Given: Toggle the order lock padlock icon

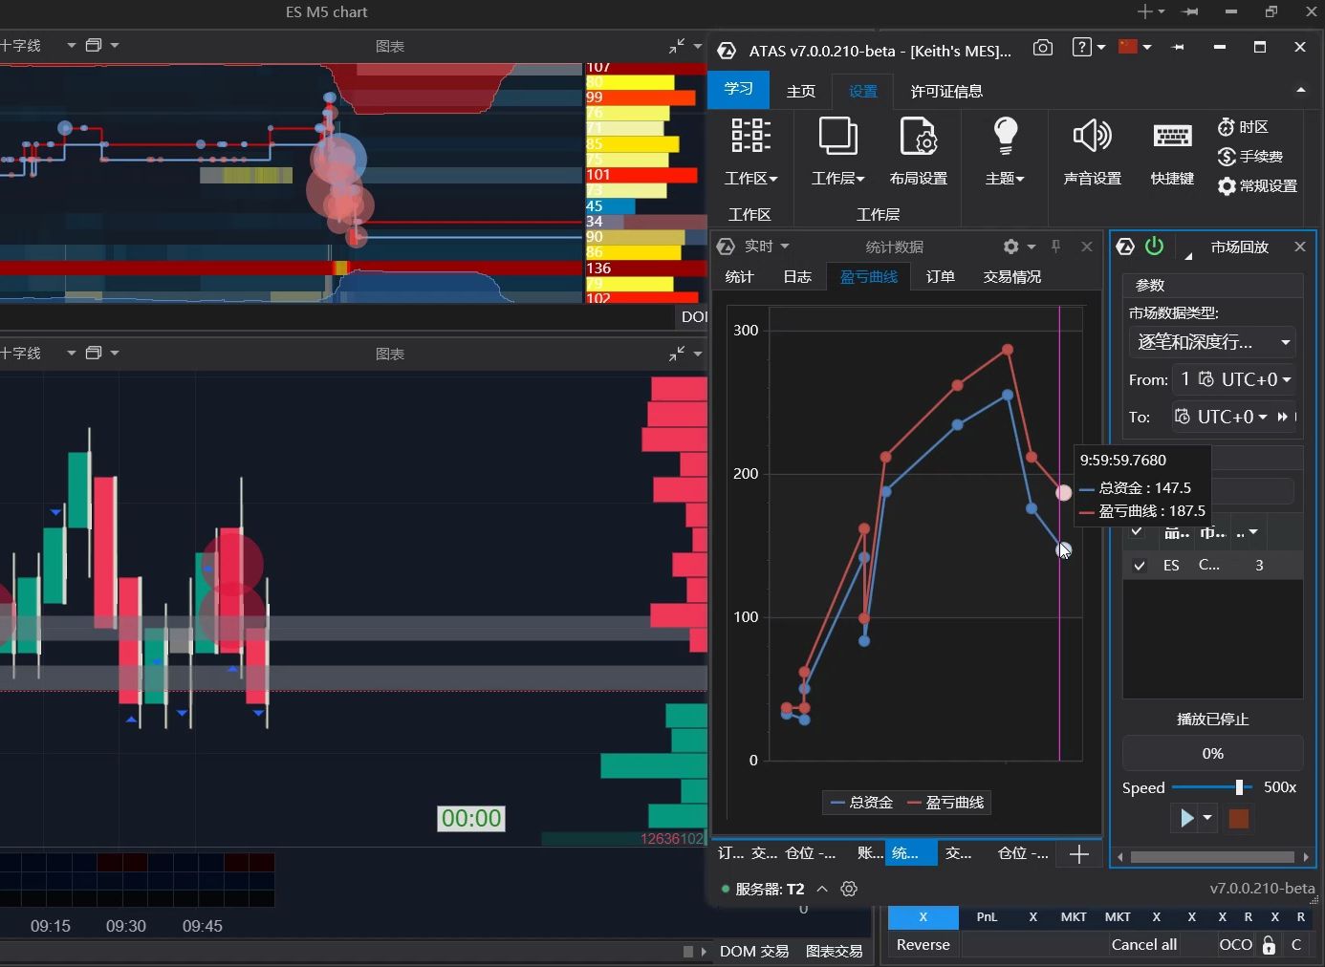Looking at the screenshot, I should [1269, 945].
